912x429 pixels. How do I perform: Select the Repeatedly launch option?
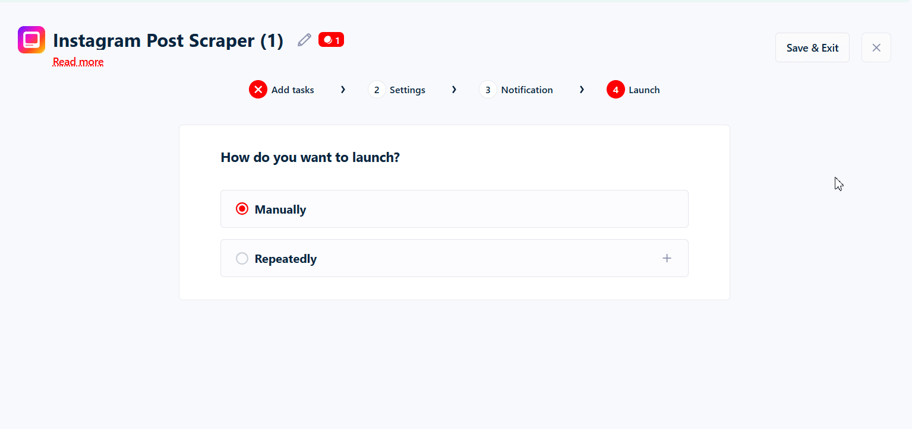click(242, 258)
